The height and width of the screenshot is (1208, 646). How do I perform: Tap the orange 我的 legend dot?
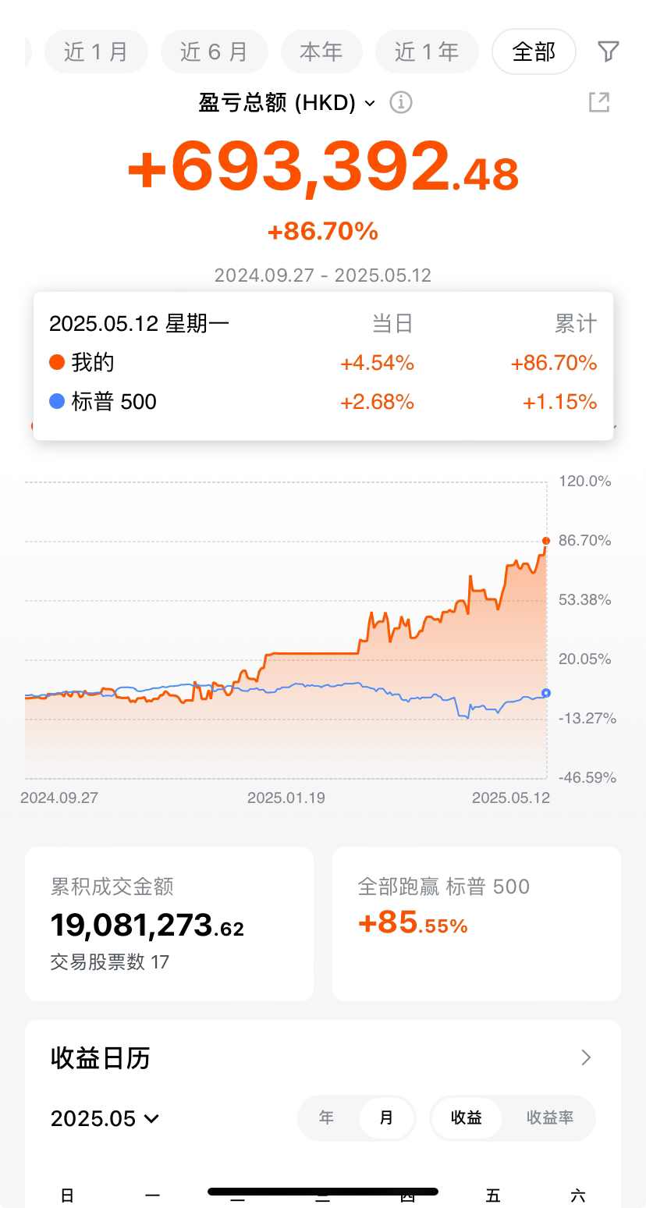(x=56, y=362)
